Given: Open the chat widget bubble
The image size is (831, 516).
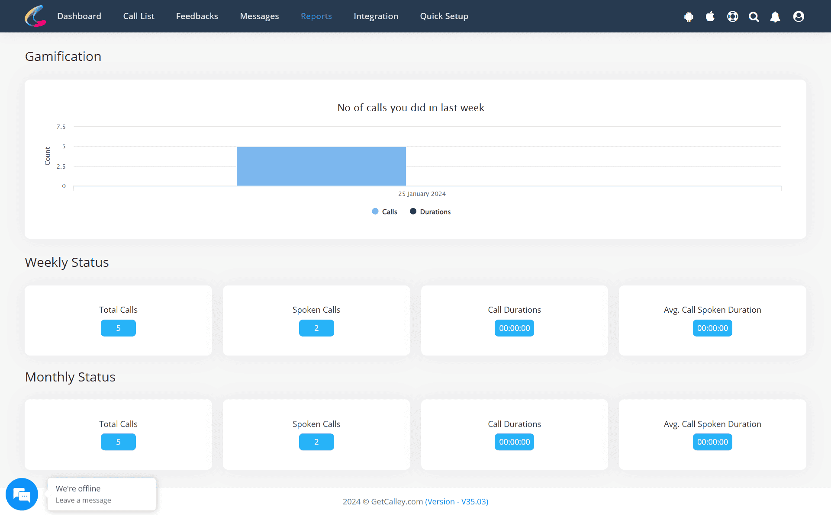Looking at the screenshot, I should coord(22,494).
